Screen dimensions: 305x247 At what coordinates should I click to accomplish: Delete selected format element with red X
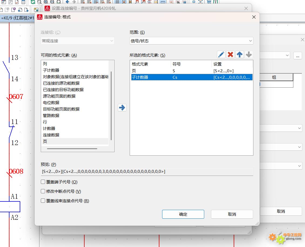click(230, 55)
